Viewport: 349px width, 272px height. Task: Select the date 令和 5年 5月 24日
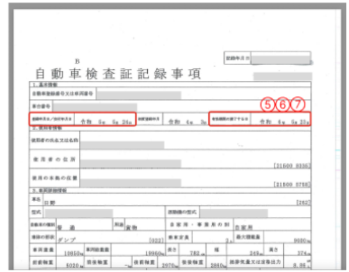(x=106, y=121)
